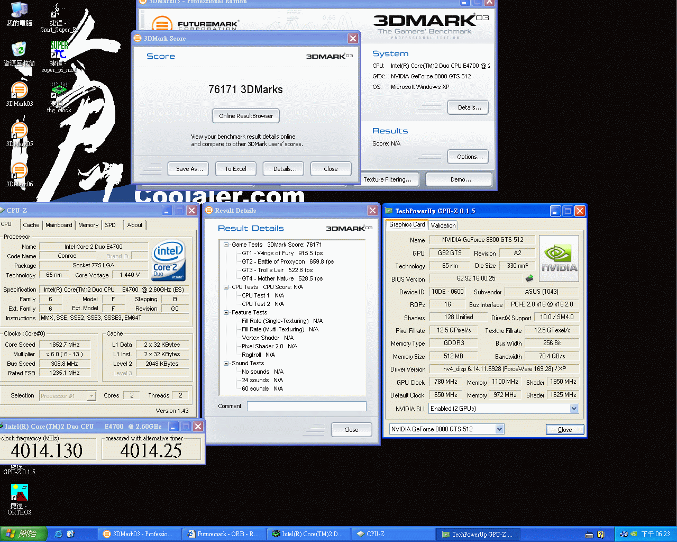This screenshot has height=542, width=677.
Task: Click the Intel Core 2 Duo logo in CPU-Z
Action: coord(169,260)
